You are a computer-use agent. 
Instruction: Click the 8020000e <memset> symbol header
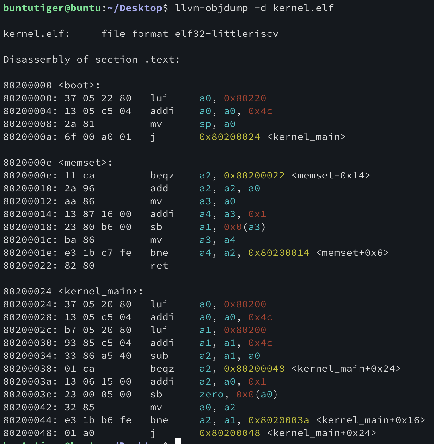pos(58,162)
